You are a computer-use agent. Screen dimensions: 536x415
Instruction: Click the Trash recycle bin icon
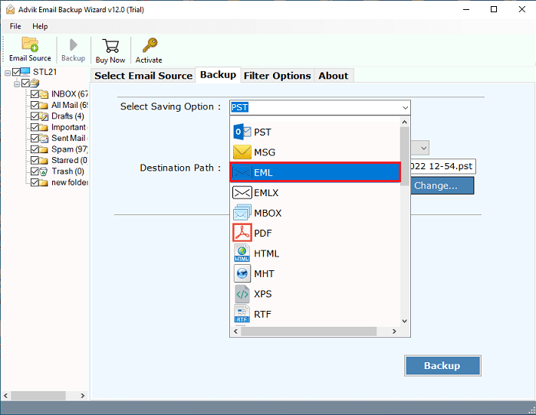pyautogui.click(x=44, y=172)
